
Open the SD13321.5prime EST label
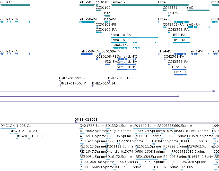pos(119,126)
